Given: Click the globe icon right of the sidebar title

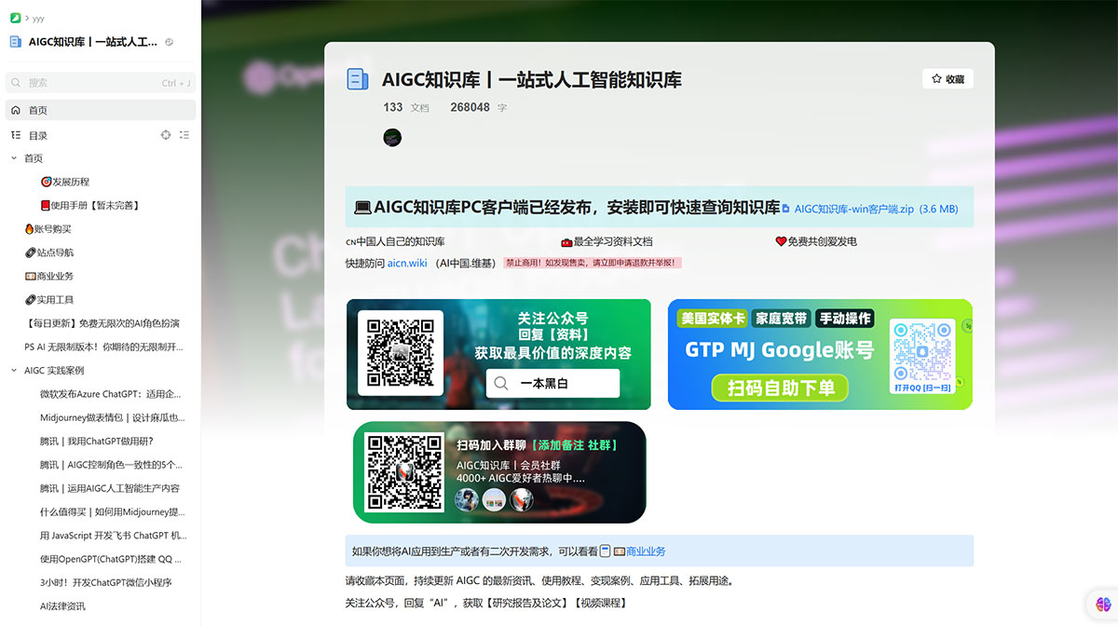Looking at the screenshot, I should pos(170,42).
